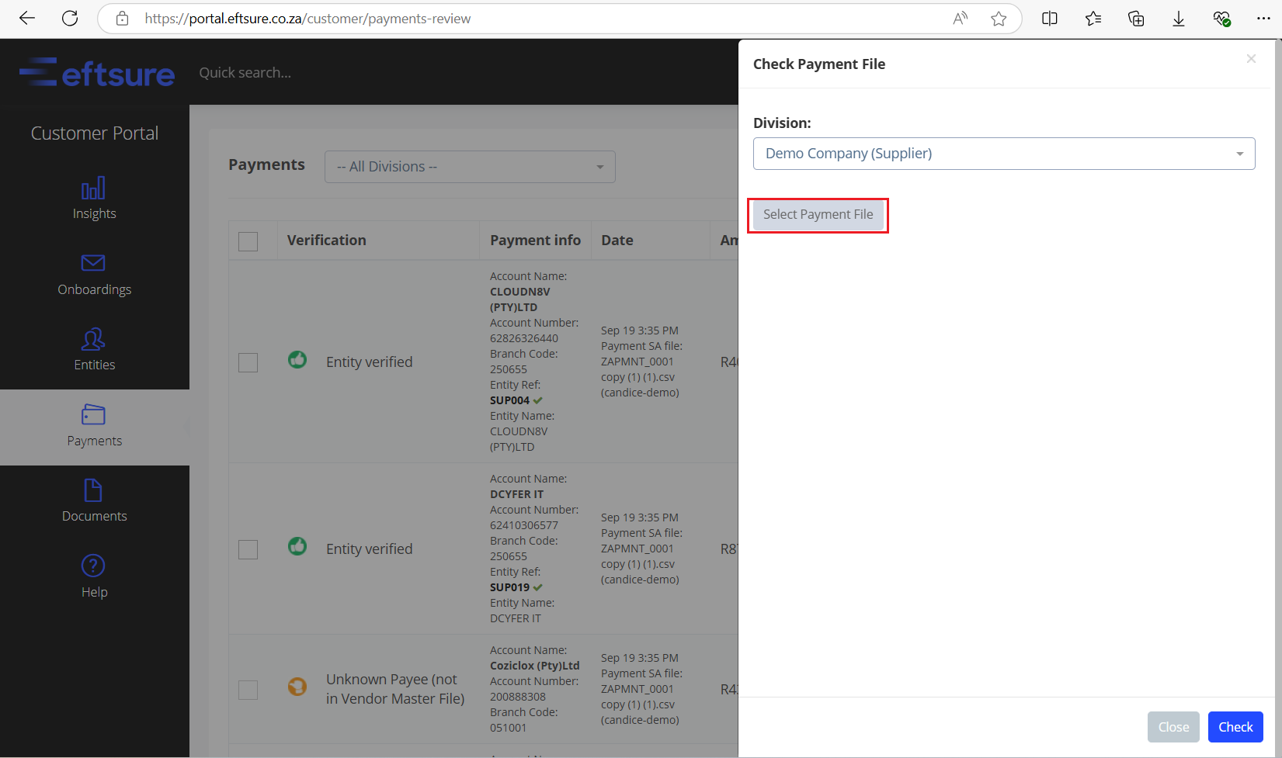Sort by the Verification column header
1282x758 pixels.
pyautogui.click(x=326, y=241)
